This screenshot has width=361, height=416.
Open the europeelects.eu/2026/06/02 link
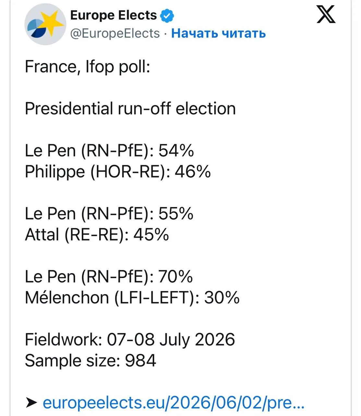174,403
